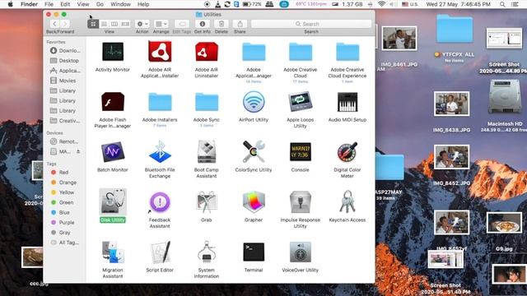Viewport: 527px width, 296px height.
Task: Open Activity Monitor app icon
Action: click(113, 51)
